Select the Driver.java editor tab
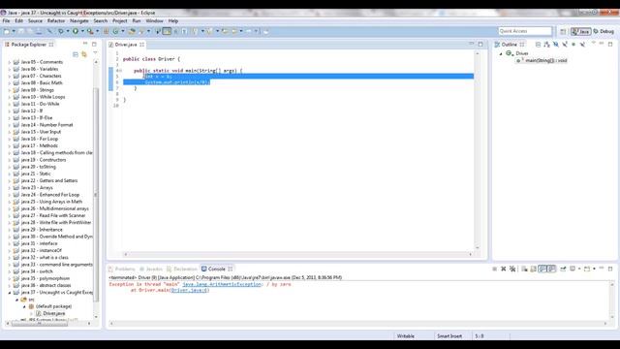The height and width of the screenshot is (349, 620). point(126,45)
